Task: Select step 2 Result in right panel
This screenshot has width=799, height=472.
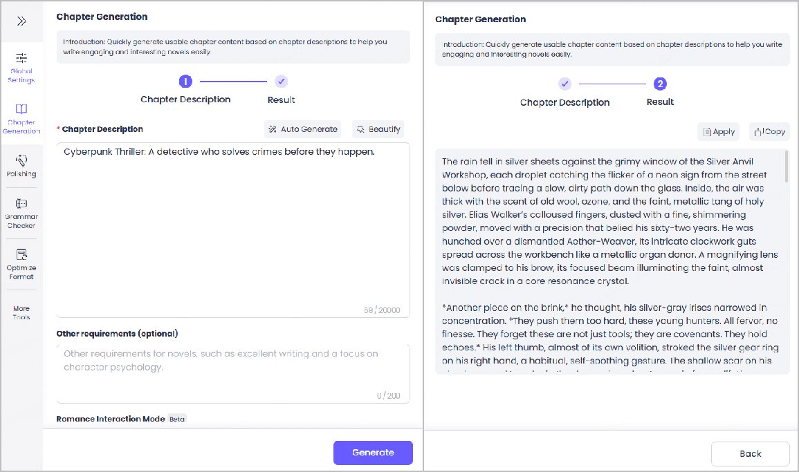Action: pyautogui.click(x=660, y=84)
